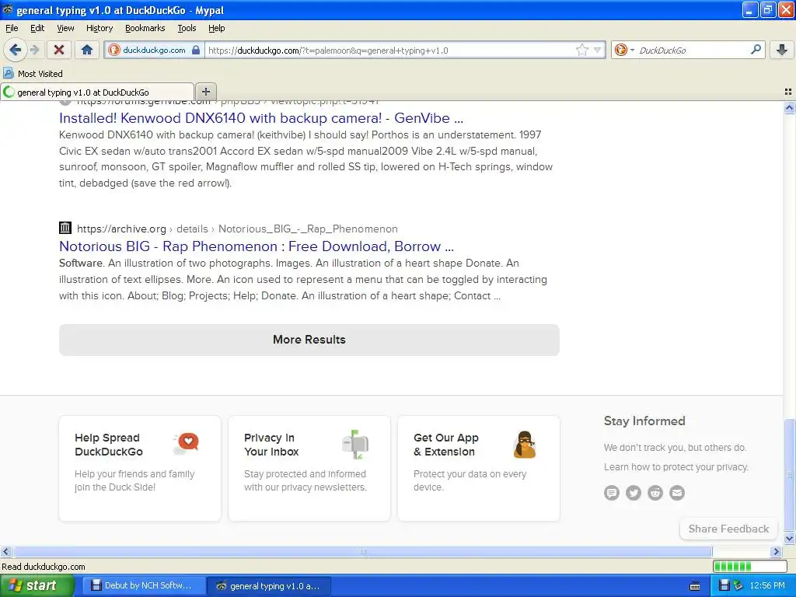Click general typing v1.0 taskbar item
Viewport: 796px width, 597px height.
coord(269,586)
